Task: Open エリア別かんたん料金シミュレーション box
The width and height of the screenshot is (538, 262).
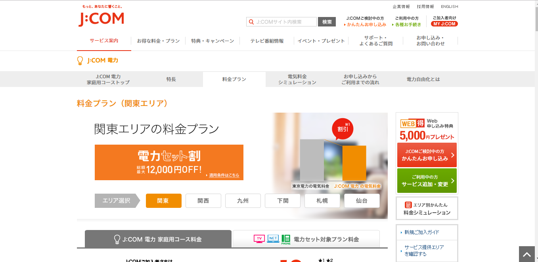Action: (427, 208)
